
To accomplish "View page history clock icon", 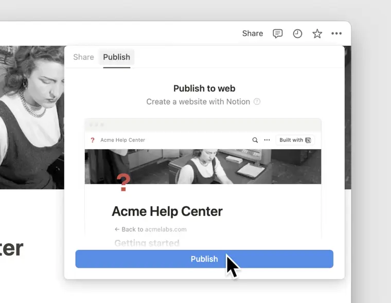I will tap(297, 33).
